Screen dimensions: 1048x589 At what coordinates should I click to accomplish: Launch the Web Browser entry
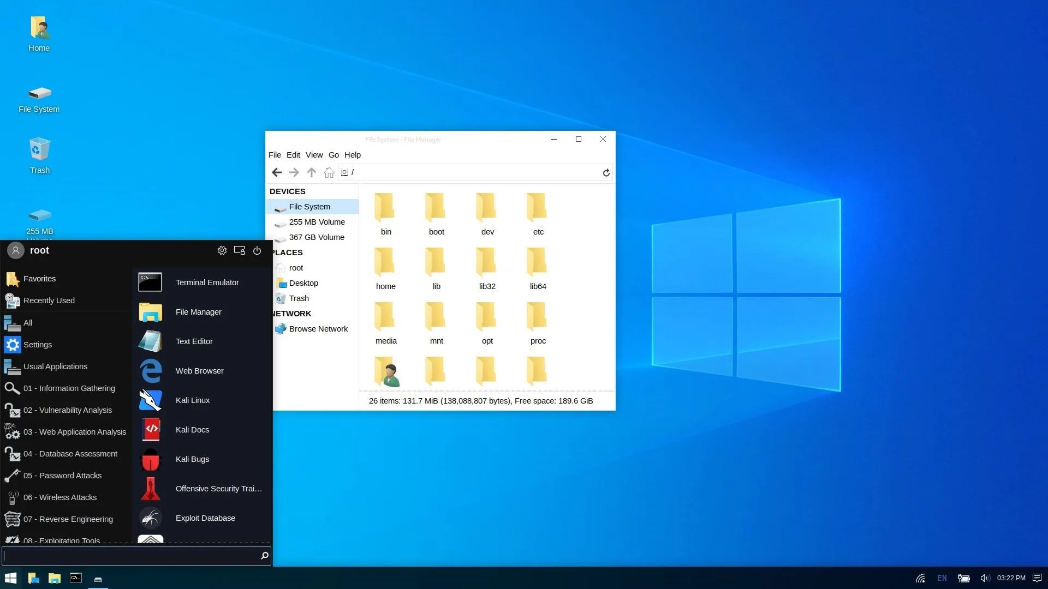coord(202,371)
